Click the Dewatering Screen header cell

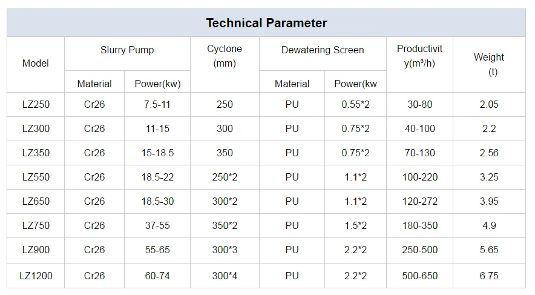323,53
